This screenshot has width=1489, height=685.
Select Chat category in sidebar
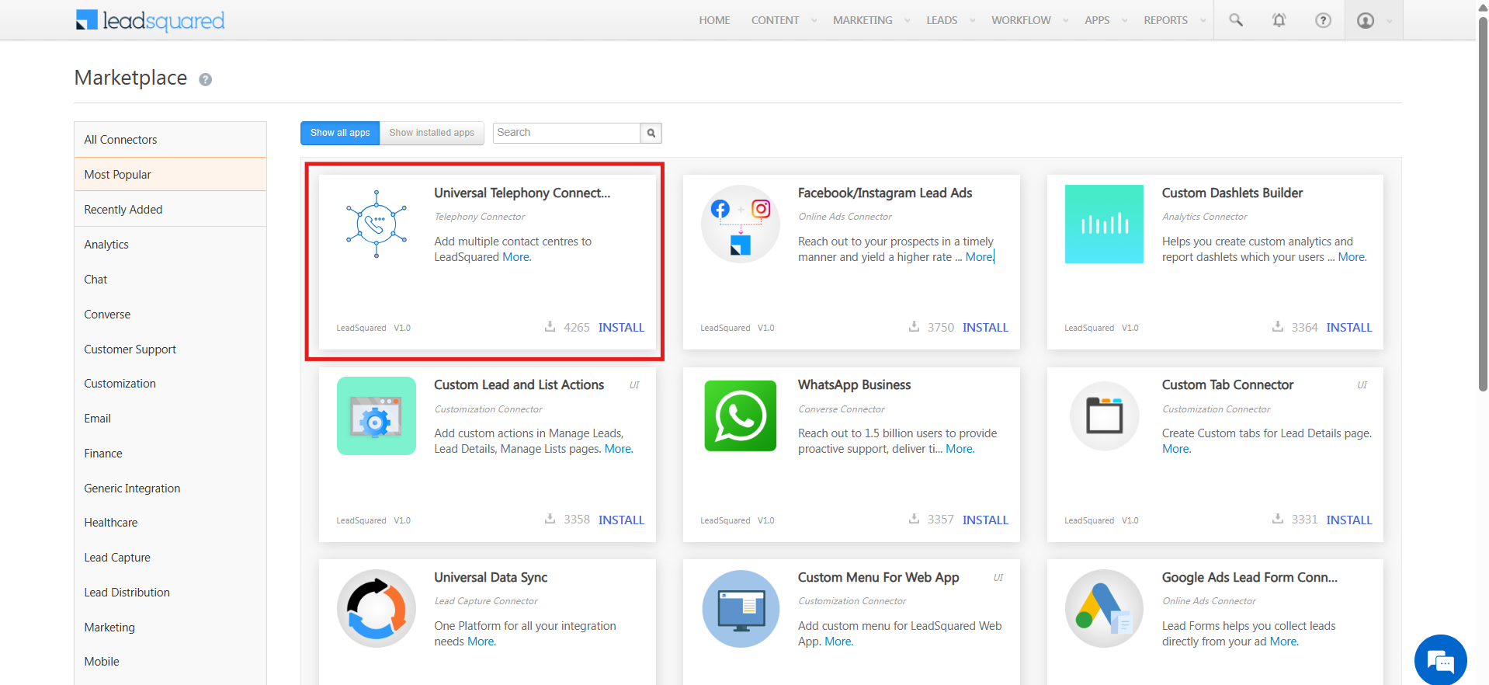point(170,280)
